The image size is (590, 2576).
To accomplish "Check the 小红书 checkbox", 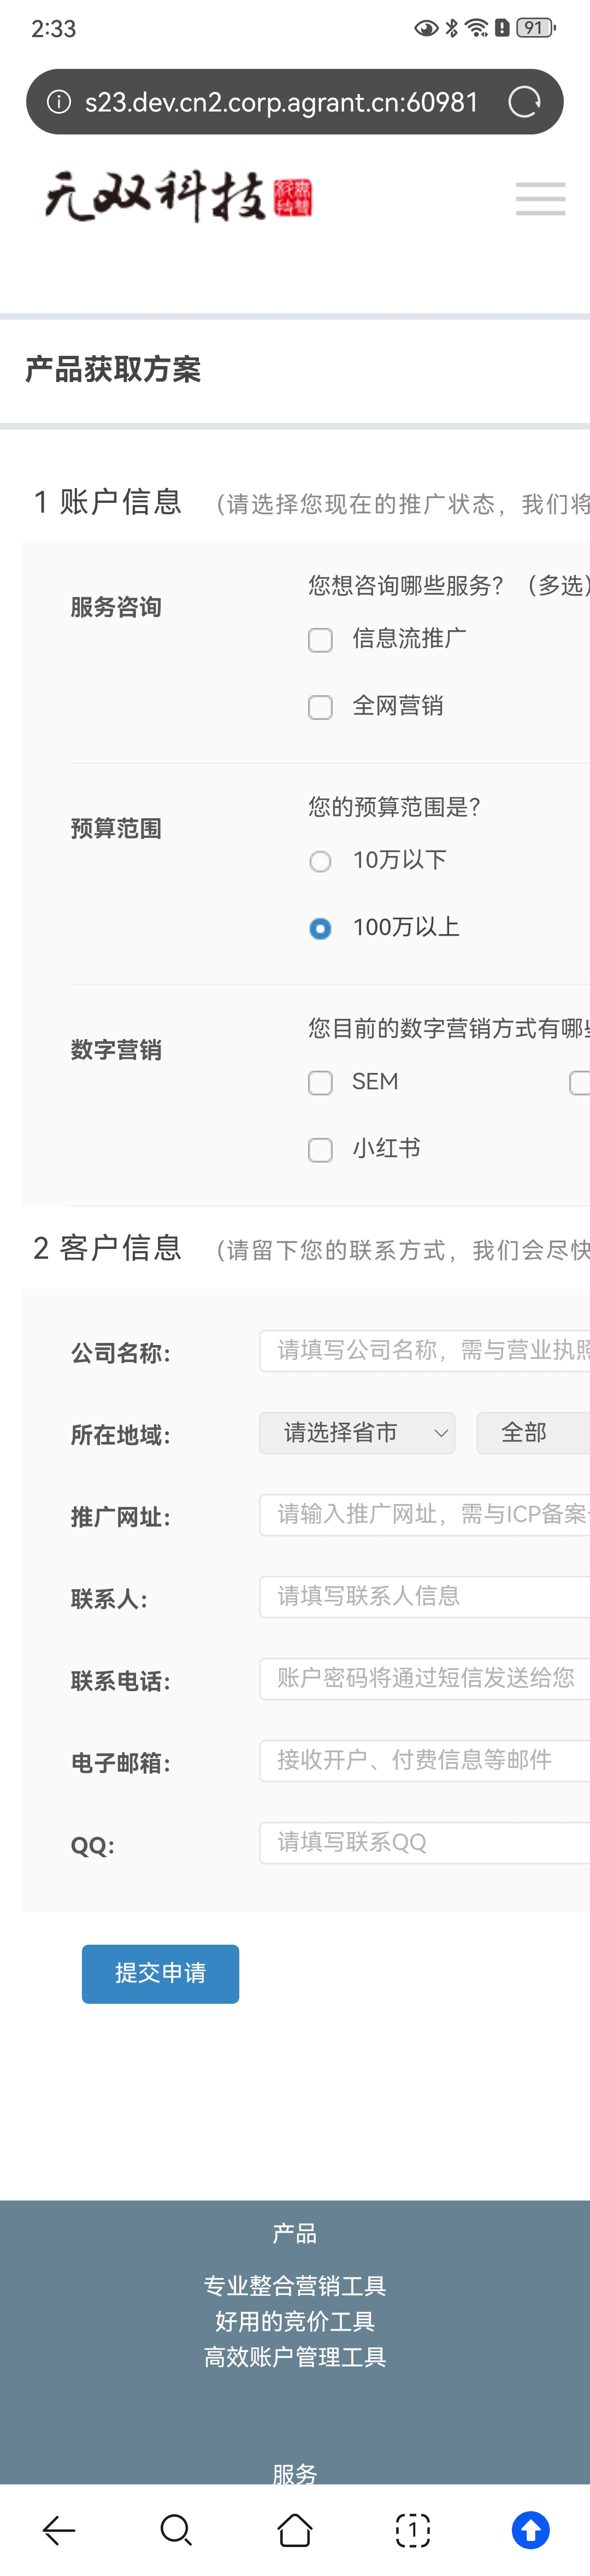I will 320,1150.
